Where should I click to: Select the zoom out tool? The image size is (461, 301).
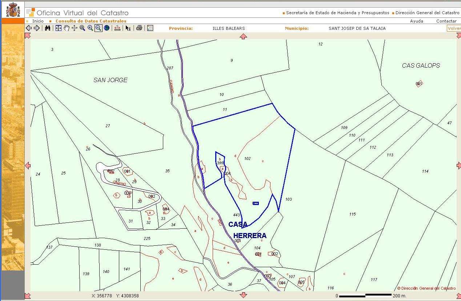[x=98, y=28]
